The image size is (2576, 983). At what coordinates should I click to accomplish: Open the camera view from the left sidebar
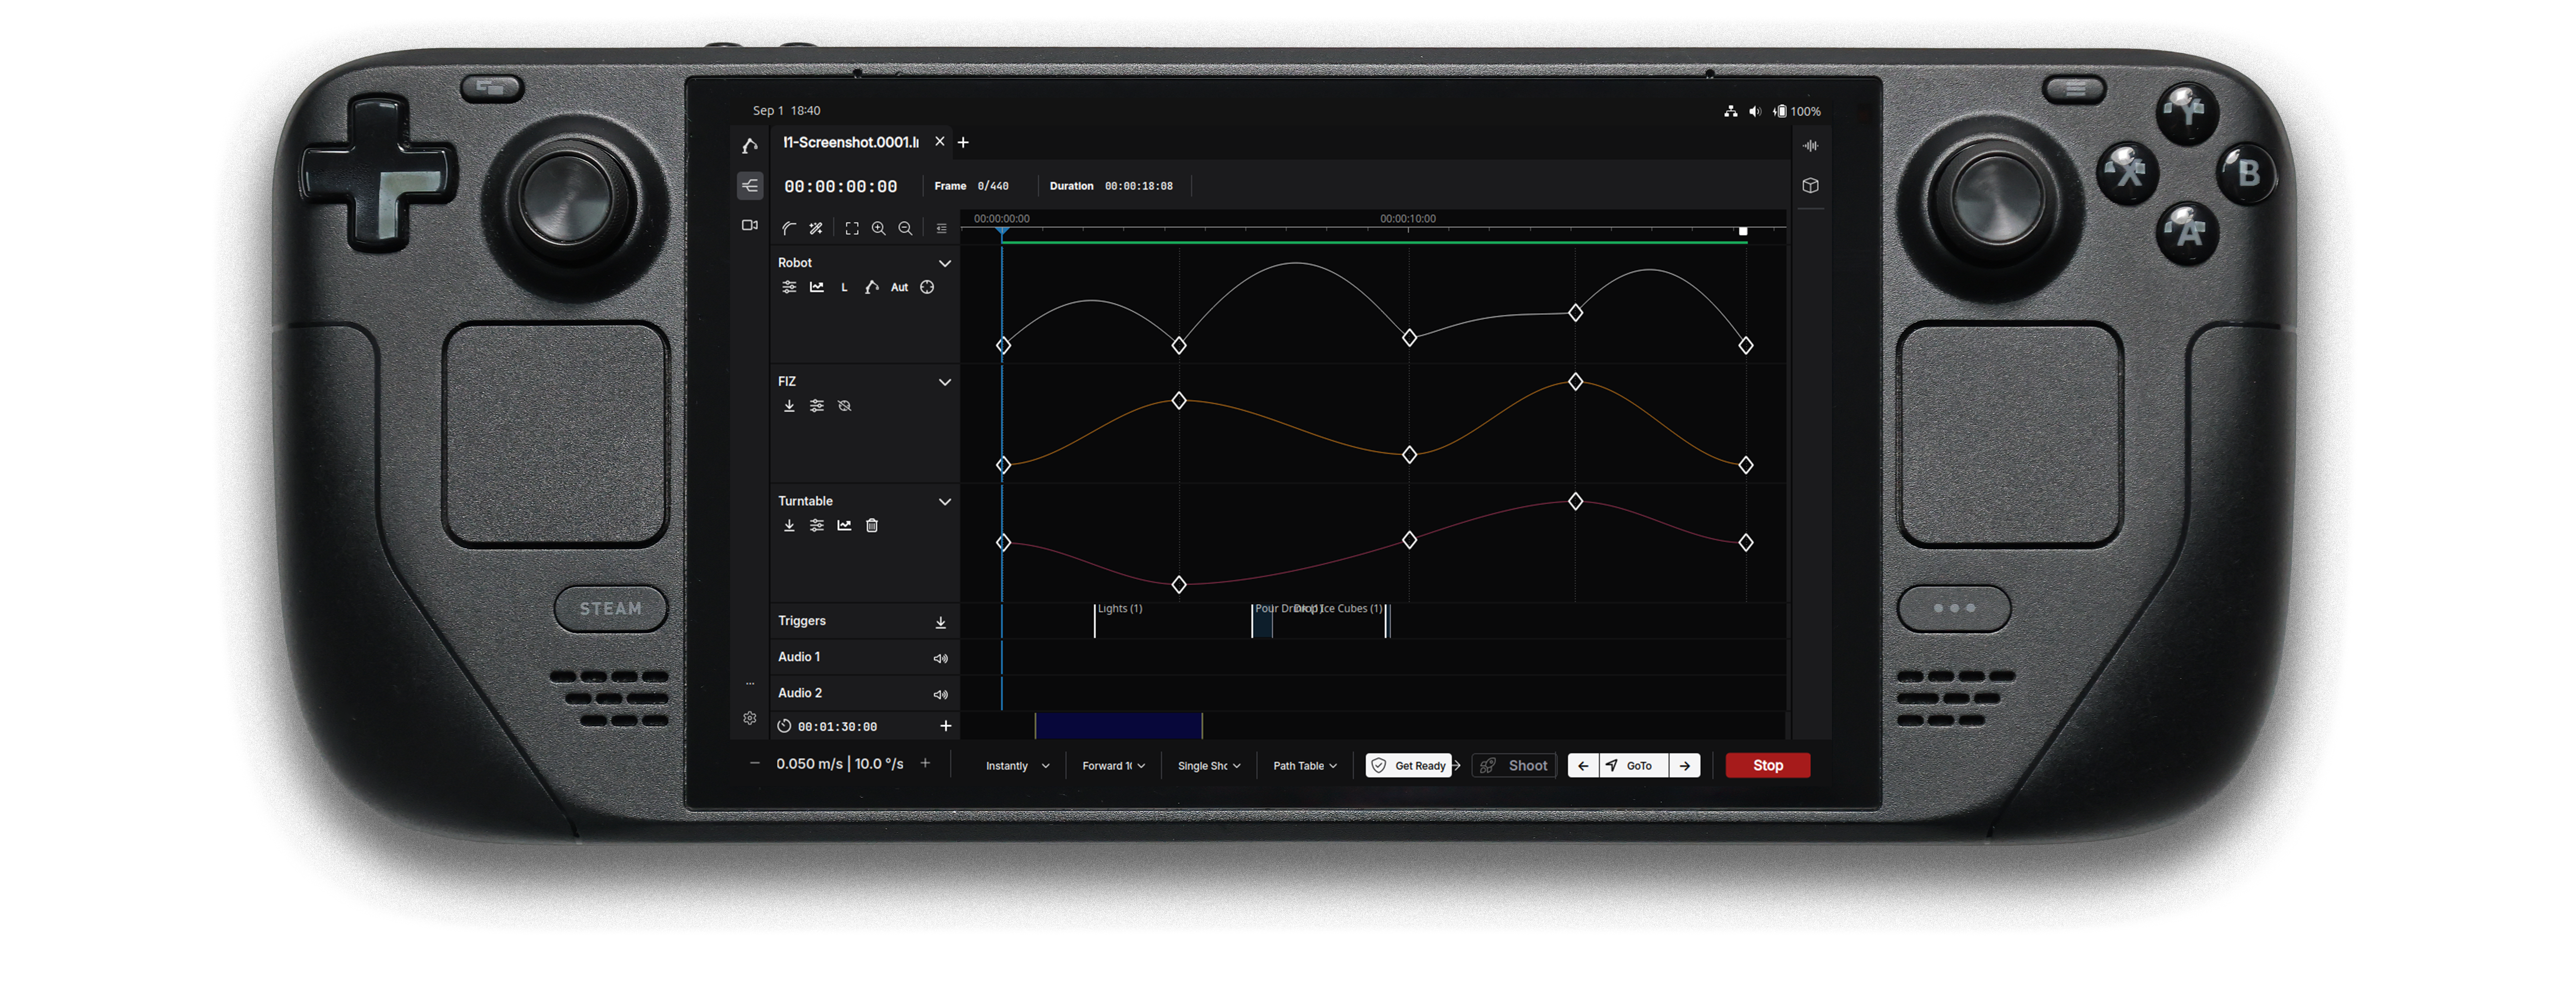click(750, 225)
